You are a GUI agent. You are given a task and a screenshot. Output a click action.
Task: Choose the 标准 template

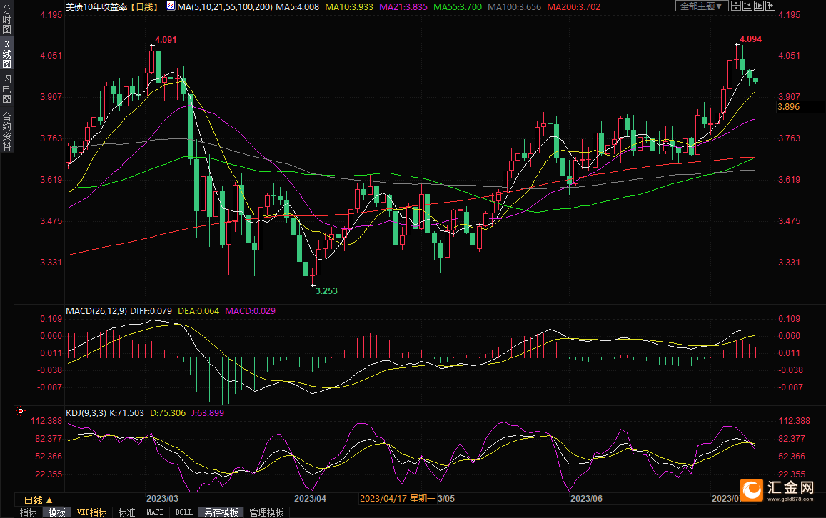(126, 512)
